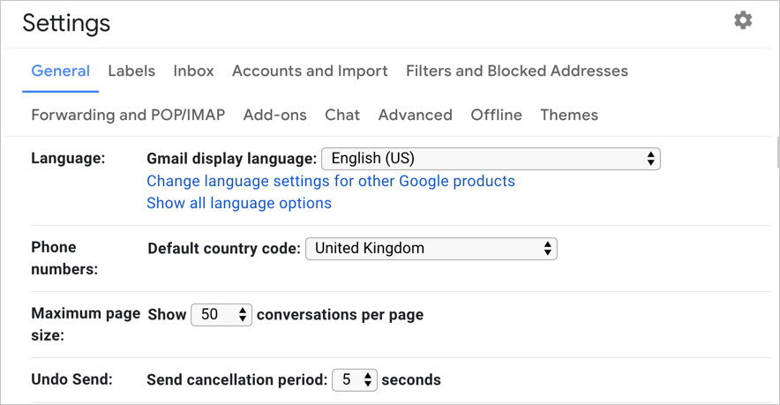Click the Settings page heading
780x405 pixels.
tap(66, 24)
